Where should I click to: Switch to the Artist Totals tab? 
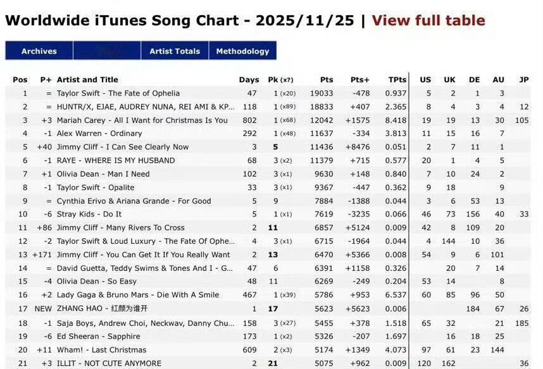click(x=175, y=51)
